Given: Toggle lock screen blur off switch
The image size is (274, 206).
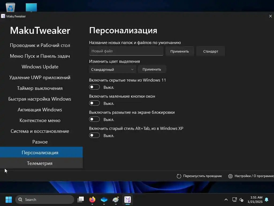Looking at the screenshot, I should coord(94,119).
